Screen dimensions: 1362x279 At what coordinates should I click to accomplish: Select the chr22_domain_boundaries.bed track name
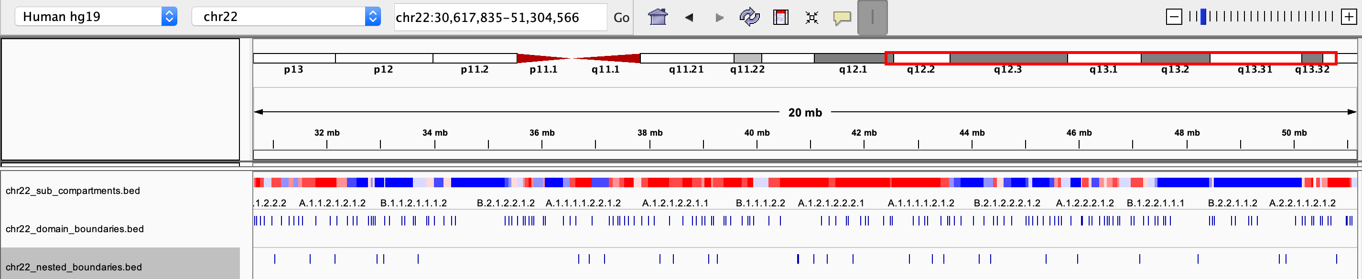75,229
